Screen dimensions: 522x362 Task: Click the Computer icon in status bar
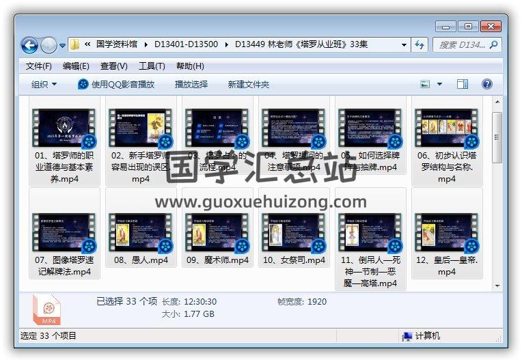408,336
